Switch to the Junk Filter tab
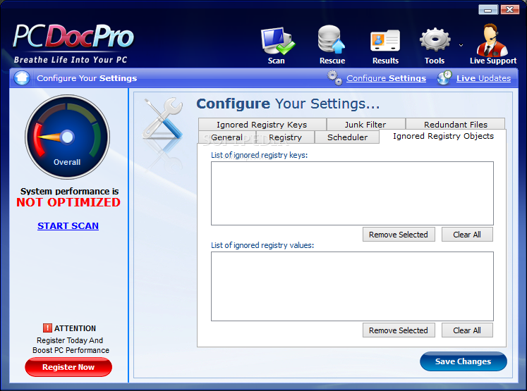 (365, 124)
